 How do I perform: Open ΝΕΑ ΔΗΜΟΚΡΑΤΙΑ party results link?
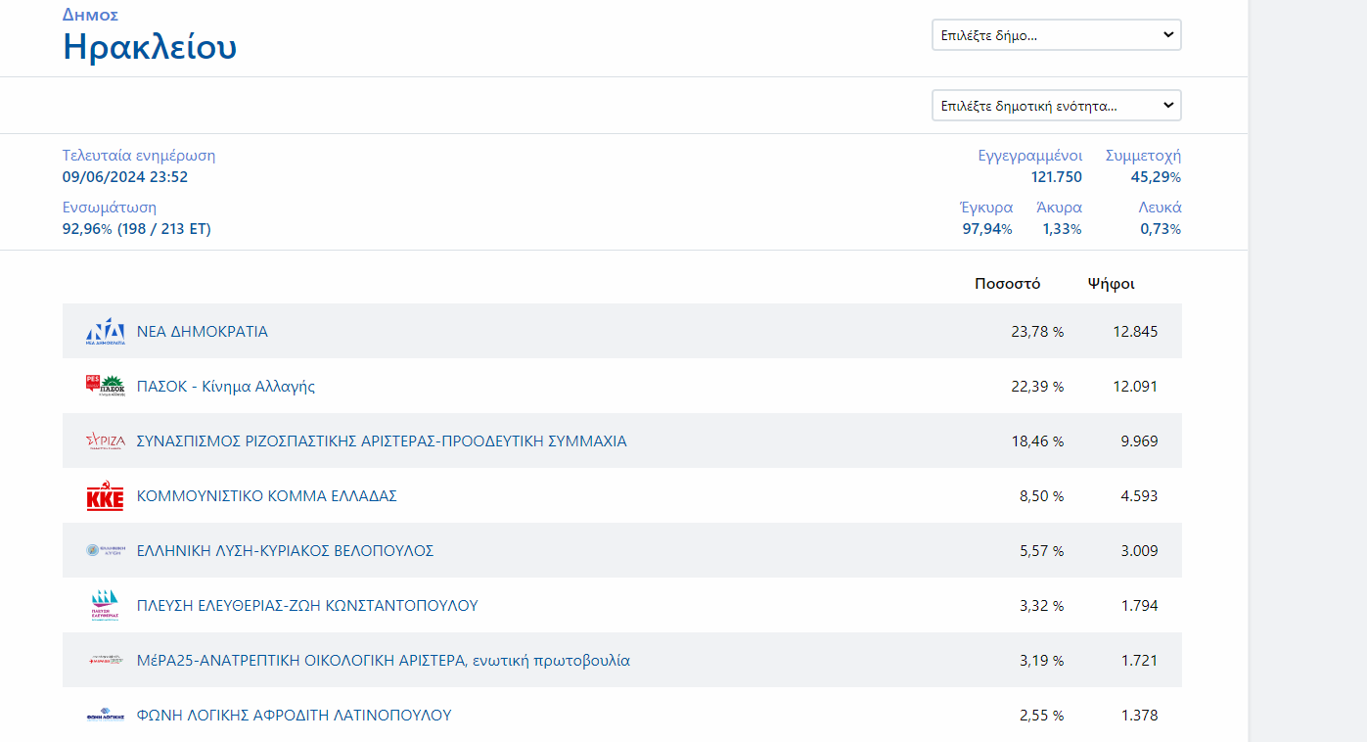click(x=203, y=332)
